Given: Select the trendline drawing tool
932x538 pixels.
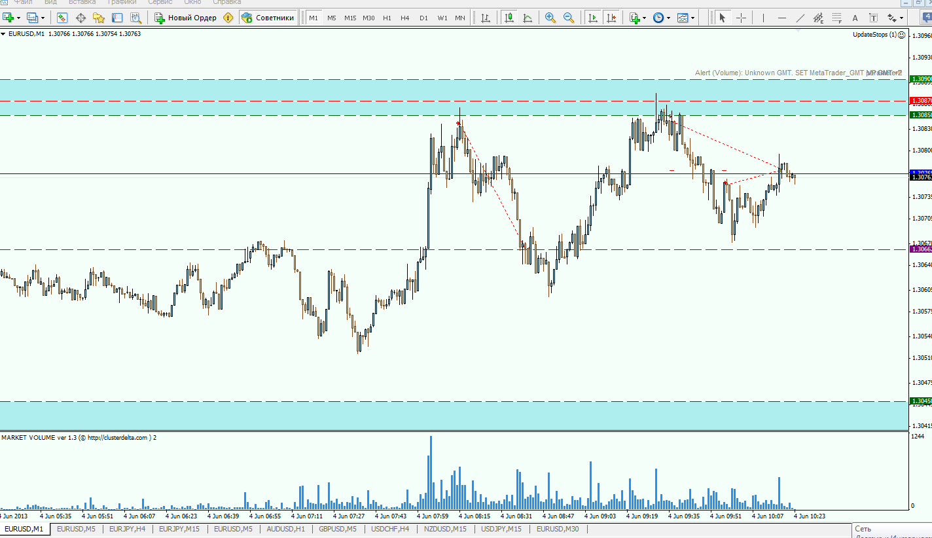Looking at the screenshot, I should pos(800,18).
